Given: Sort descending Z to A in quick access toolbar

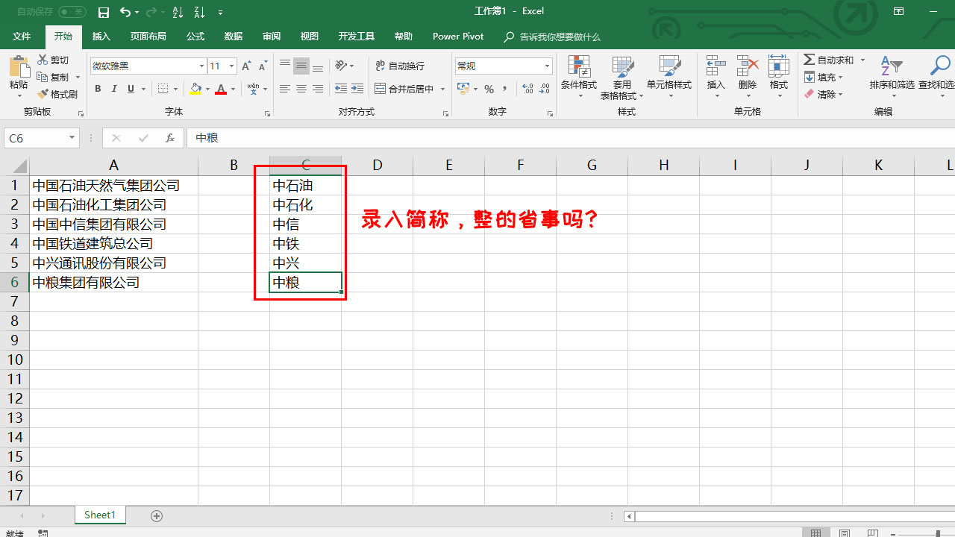Looking at the screenshot, I should 198,12.
